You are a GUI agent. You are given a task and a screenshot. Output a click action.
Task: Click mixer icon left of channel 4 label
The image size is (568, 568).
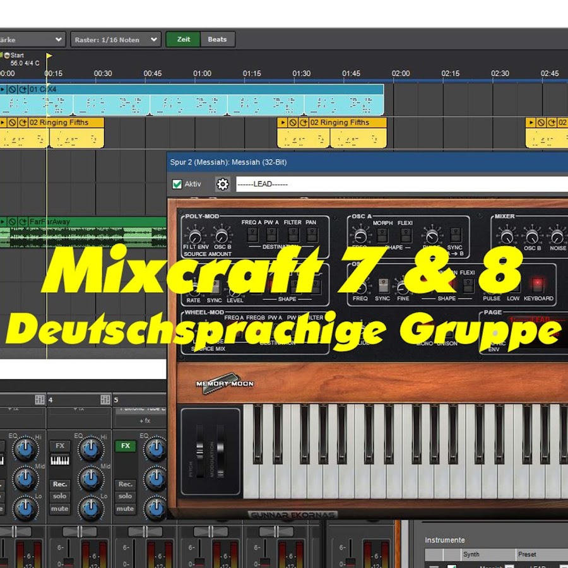(40, 399)
